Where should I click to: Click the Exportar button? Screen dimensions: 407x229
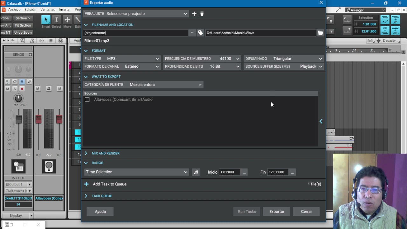click(277, 212)
